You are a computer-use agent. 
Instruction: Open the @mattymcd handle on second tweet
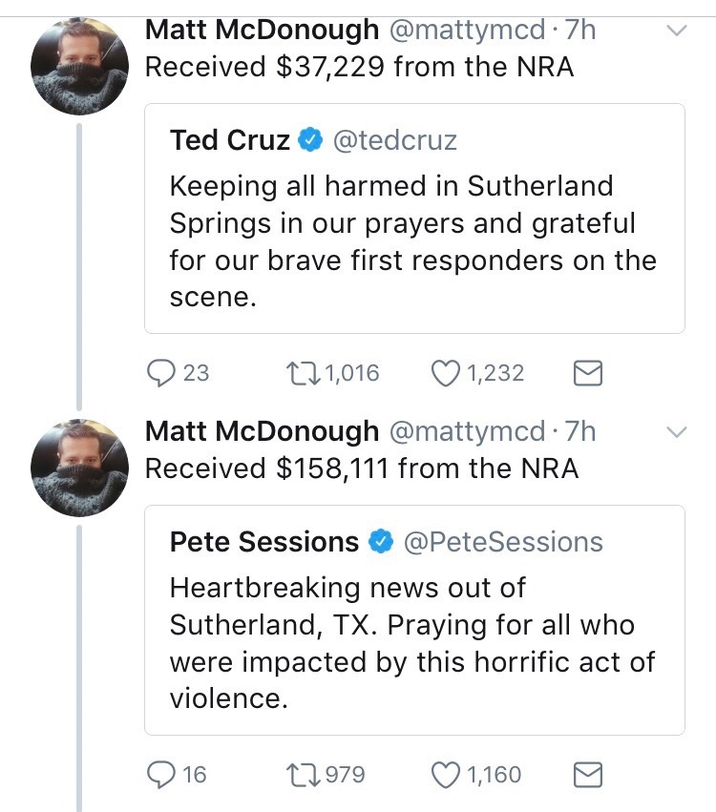pyautogui.click(x=466, y=432)
